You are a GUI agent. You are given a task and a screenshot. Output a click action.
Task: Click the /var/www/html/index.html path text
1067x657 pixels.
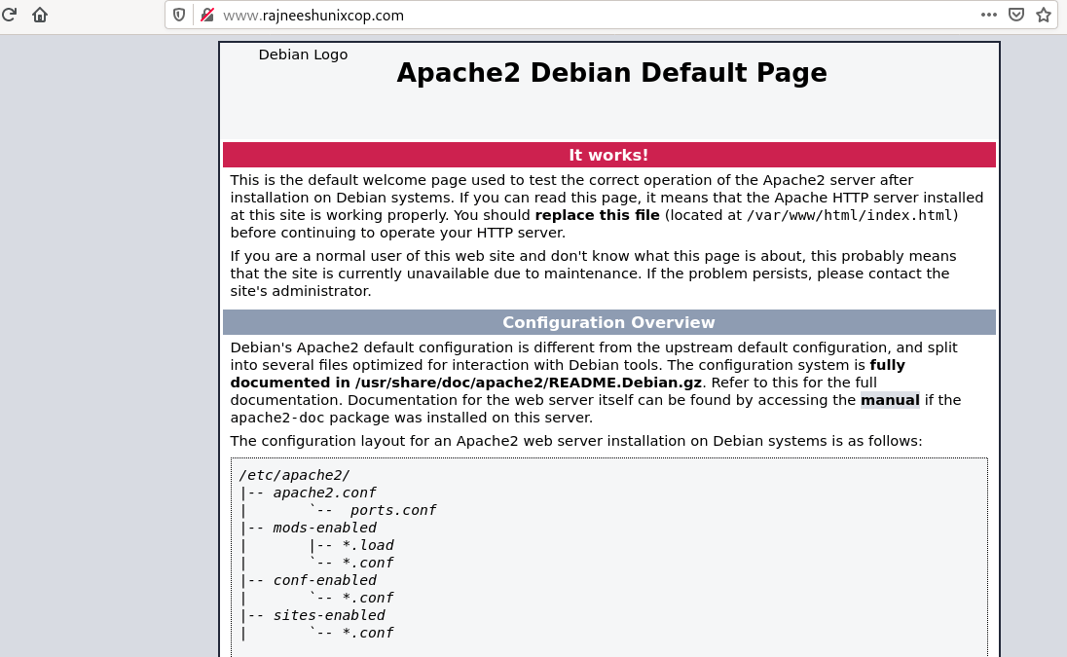pyautogui.click(x=849, y=216)
